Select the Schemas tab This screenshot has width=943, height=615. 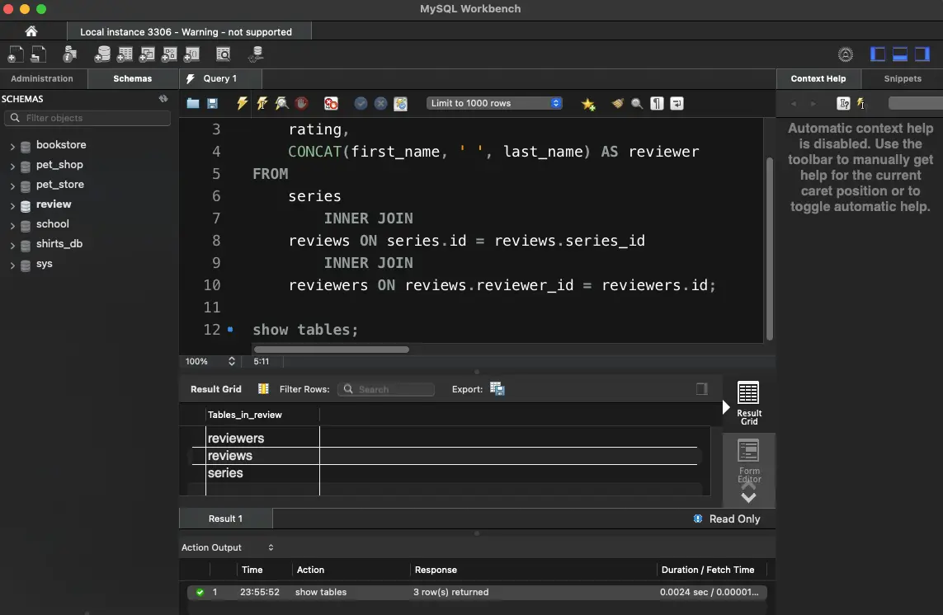[132, 79]
